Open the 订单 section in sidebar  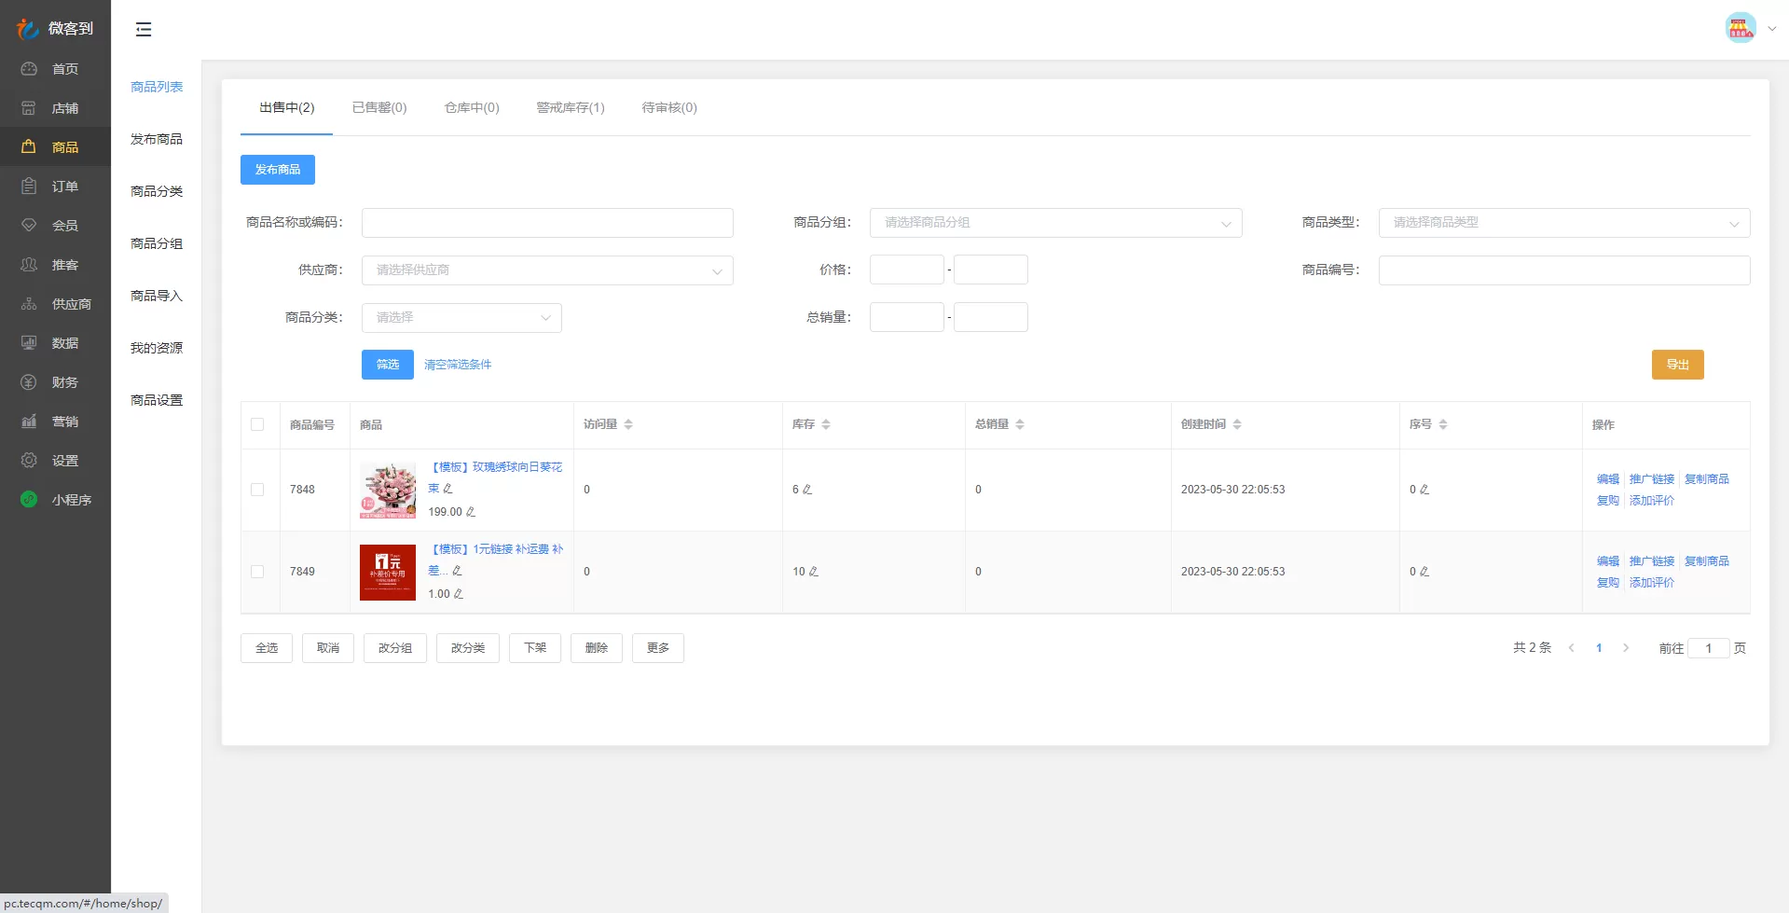point(64,187)
